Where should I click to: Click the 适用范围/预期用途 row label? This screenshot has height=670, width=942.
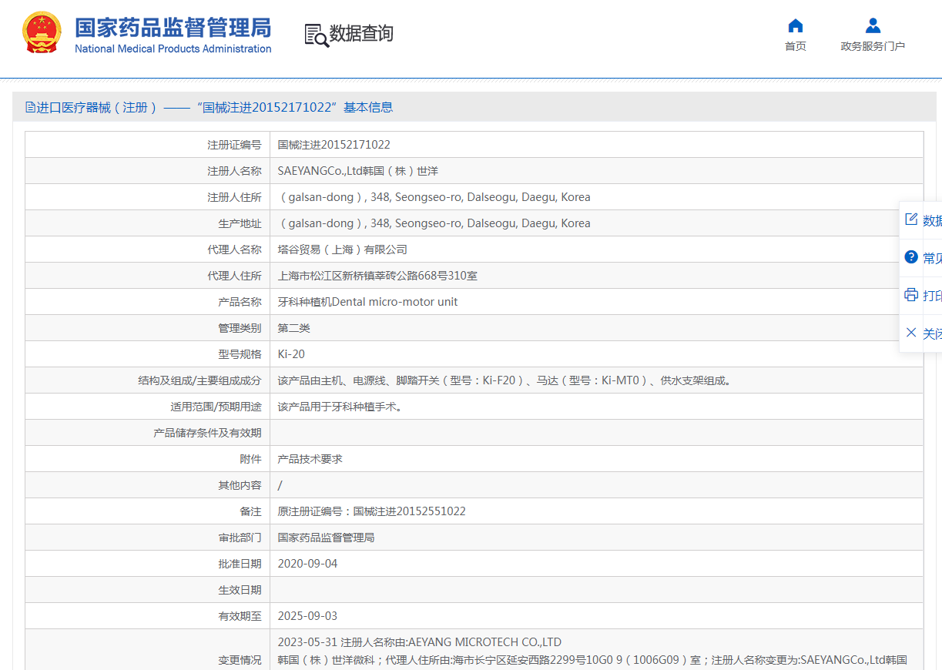pyautogui.click(x=216, y=407)
